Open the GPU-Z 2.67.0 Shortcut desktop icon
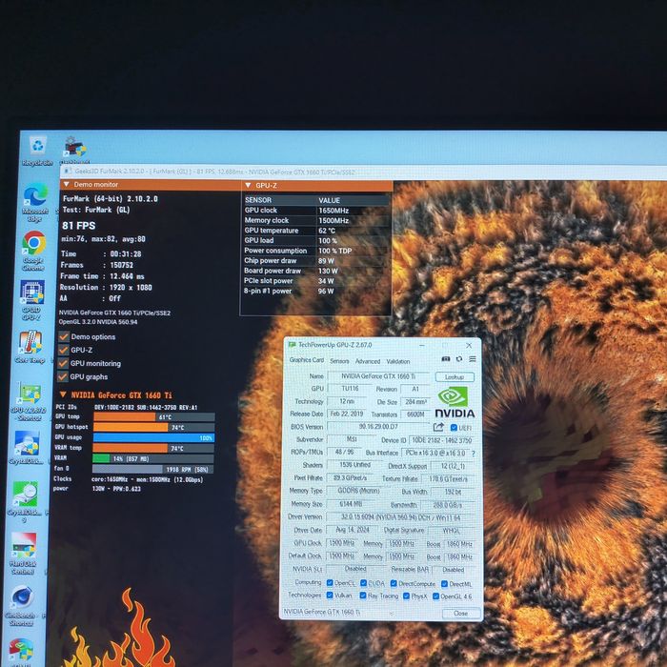Viewport: 667px width, 667px height. (30, 402)
